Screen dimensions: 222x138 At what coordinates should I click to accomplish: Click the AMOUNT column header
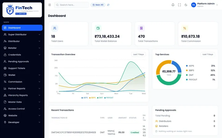pos(122,118)
